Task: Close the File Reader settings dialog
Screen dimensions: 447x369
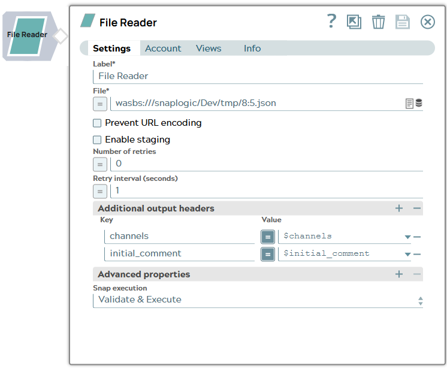Action: tap(427, 22)
